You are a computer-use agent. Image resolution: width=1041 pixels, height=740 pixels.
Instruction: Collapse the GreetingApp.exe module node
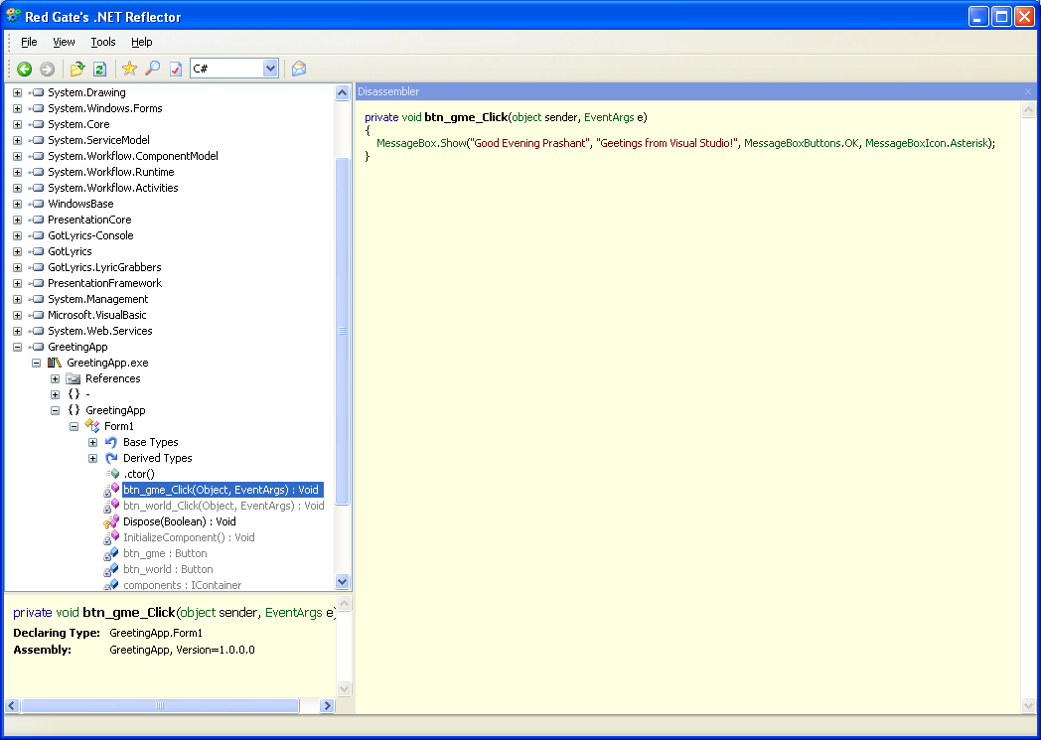pyautogui.click(x=37, y=363)
